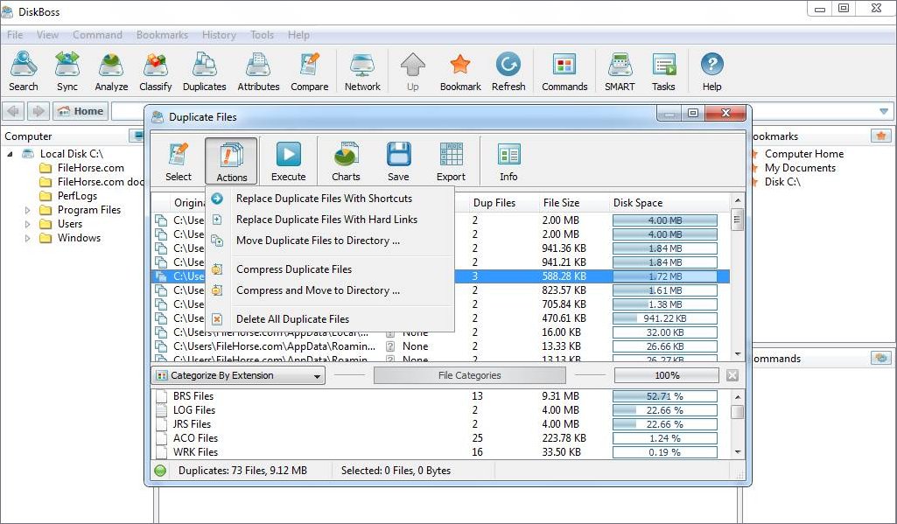Open the Search tool in main toolbar
Image resolution: width=897 pixels, height=524 pixels.
pyautogui.click(x=23, y=72)
